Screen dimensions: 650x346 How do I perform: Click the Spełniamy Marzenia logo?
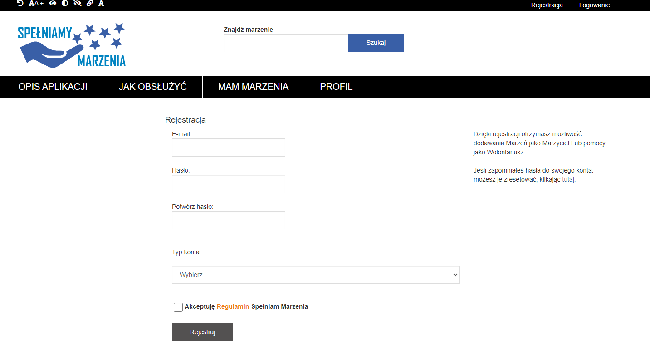tap(72, 45)
